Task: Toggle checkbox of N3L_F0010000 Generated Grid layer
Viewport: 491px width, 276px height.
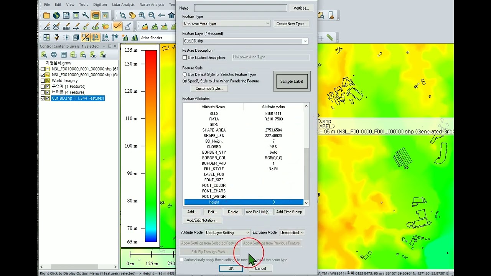Action: [x=43, y=75]
